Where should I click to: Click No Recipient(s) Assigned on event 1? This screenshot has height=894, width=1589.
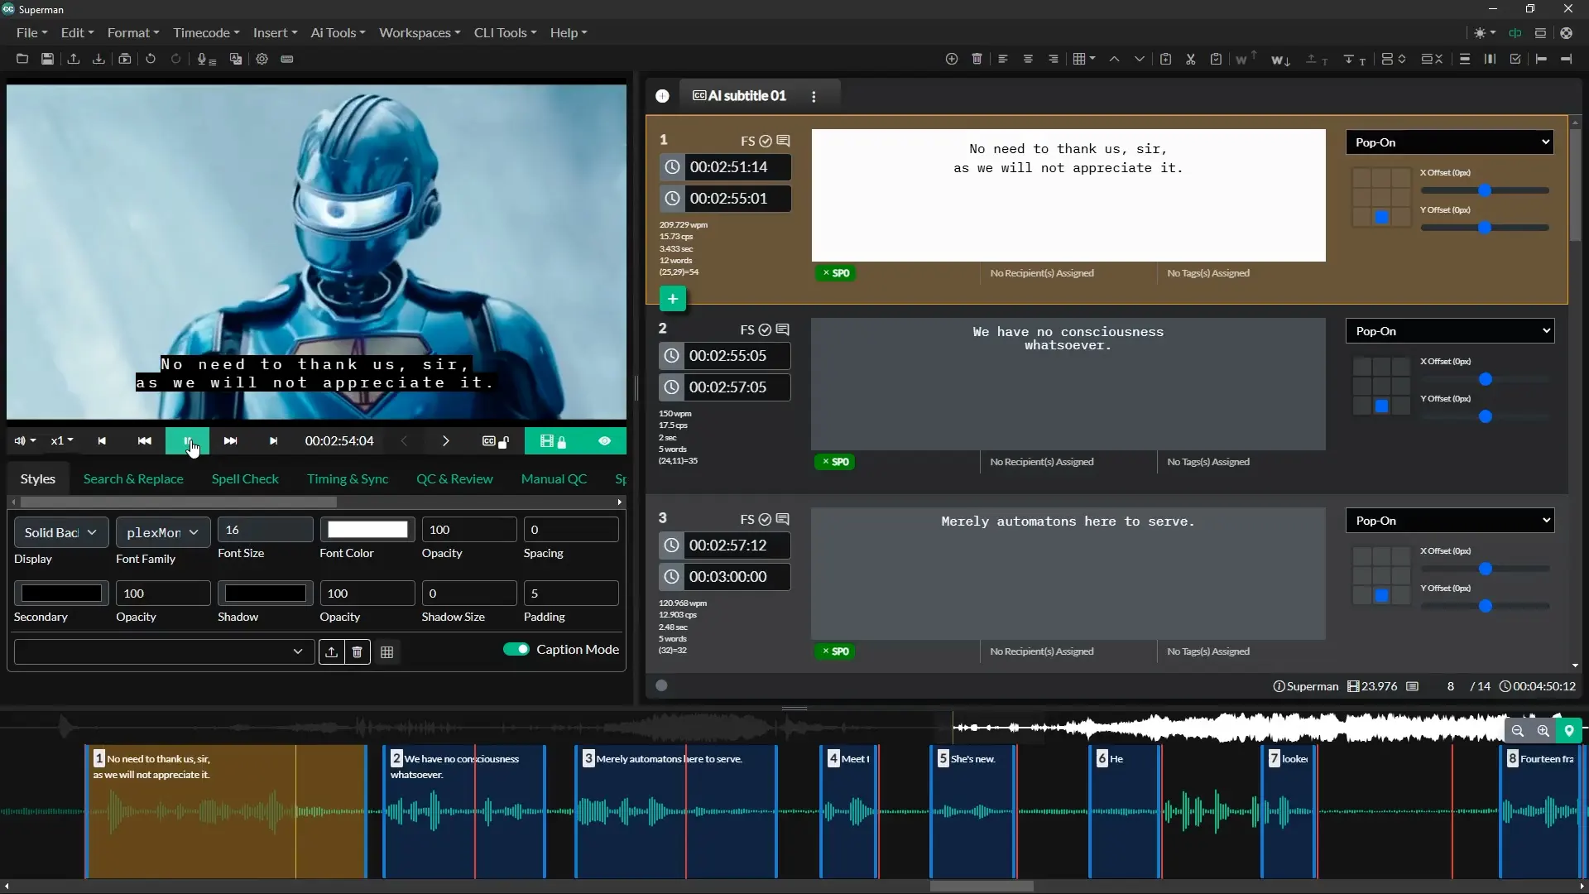1042,273
